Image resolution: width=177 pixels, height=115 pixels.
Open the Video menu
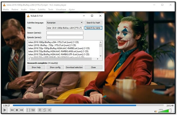[x=32, y=9]
